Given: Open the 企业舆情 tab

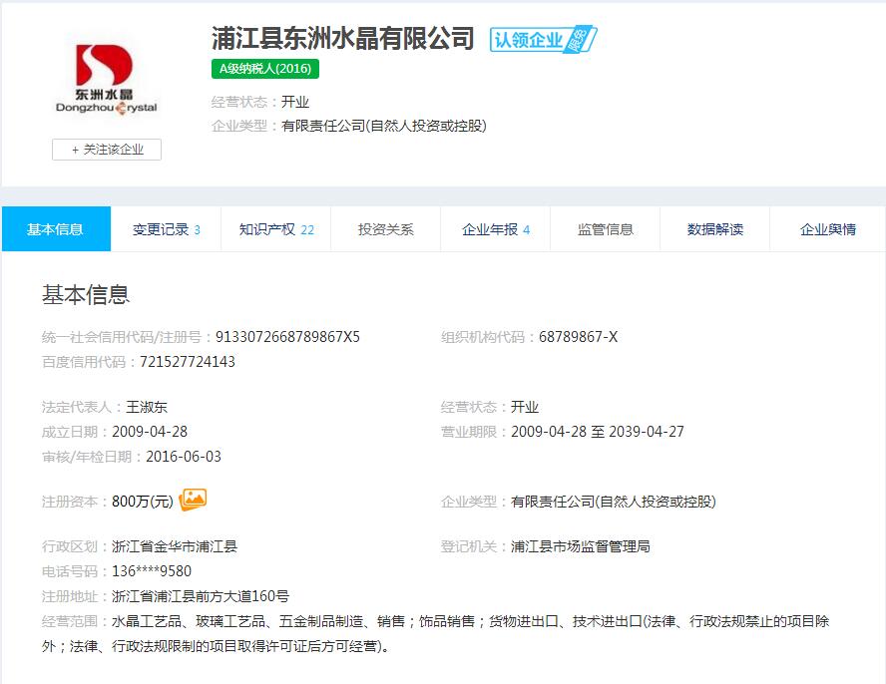Looking at the screenshot, I should point(828,229).
